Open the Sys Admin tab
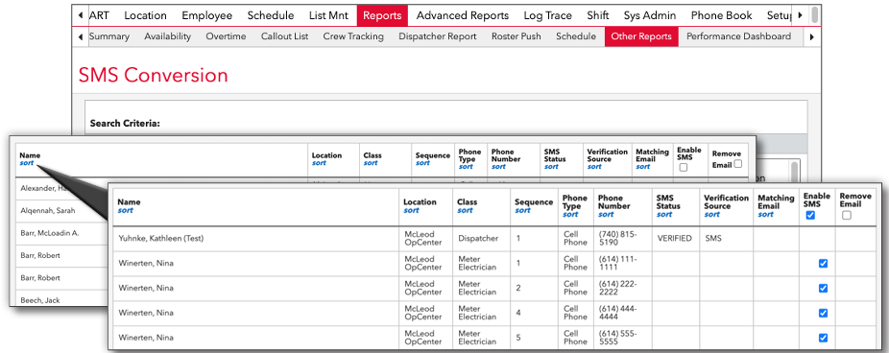Screen dimensions: 889x353 650,15
